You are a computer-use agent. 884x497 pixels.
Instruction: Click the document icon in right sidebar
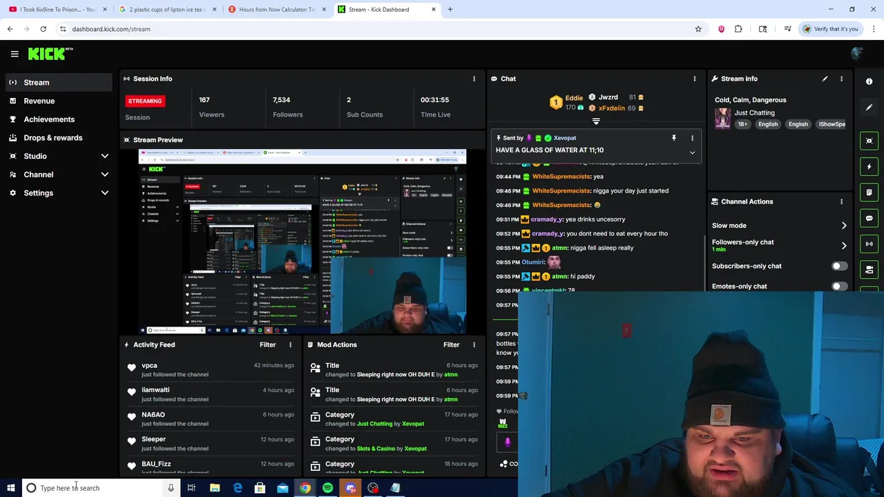869,192
